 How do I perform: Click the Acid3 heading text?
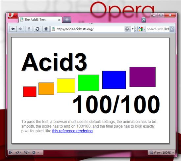pyautogui.click(x=54, y=62)
